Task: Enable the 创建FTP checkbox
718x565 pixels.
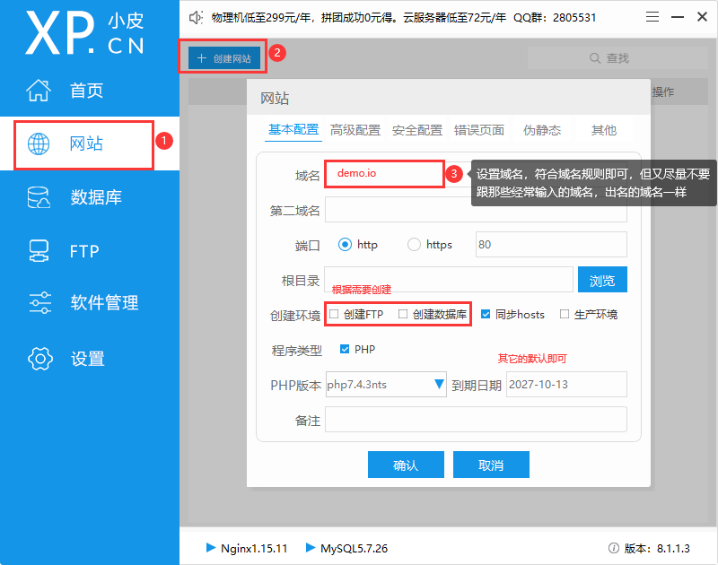Action: 334,315
